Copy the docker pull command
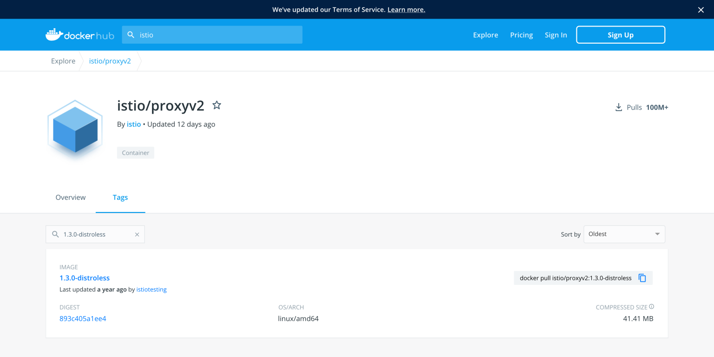 point(642,278)
